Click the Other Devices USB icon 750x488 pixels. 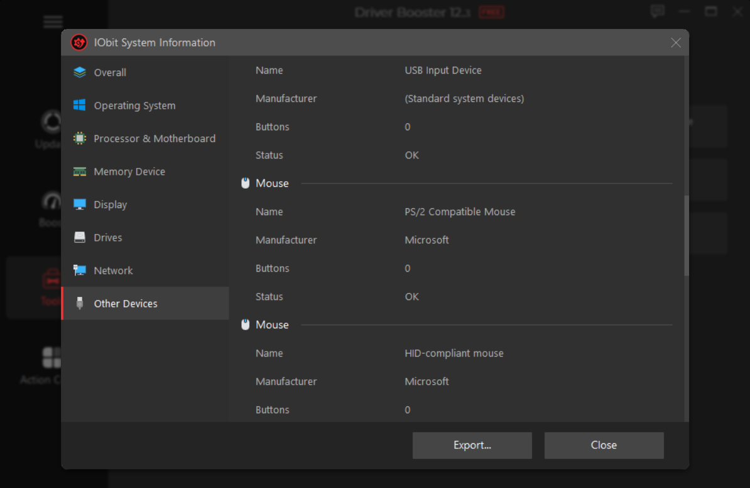click(x=80, y=304)
